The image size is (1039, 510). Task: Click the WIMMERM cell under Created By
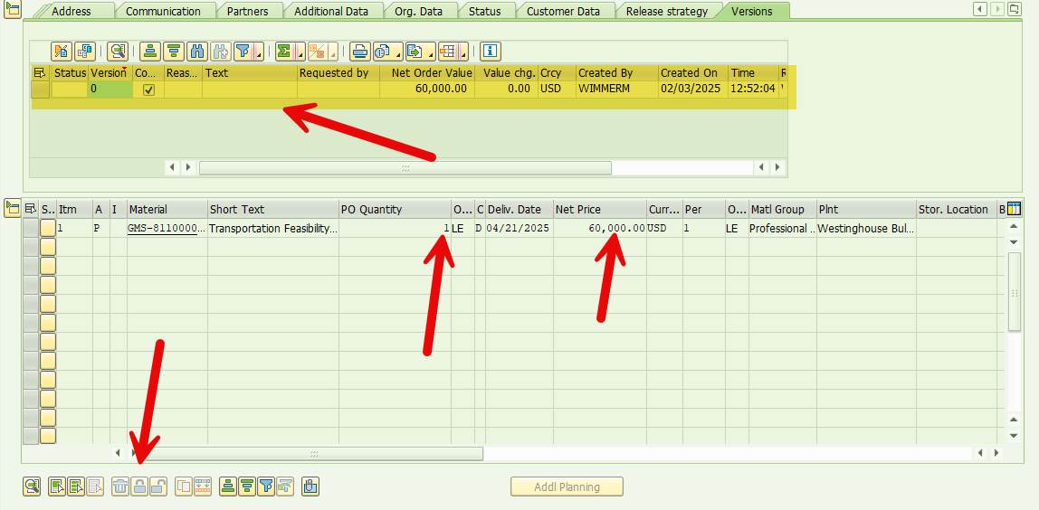(x=617, y=89)
